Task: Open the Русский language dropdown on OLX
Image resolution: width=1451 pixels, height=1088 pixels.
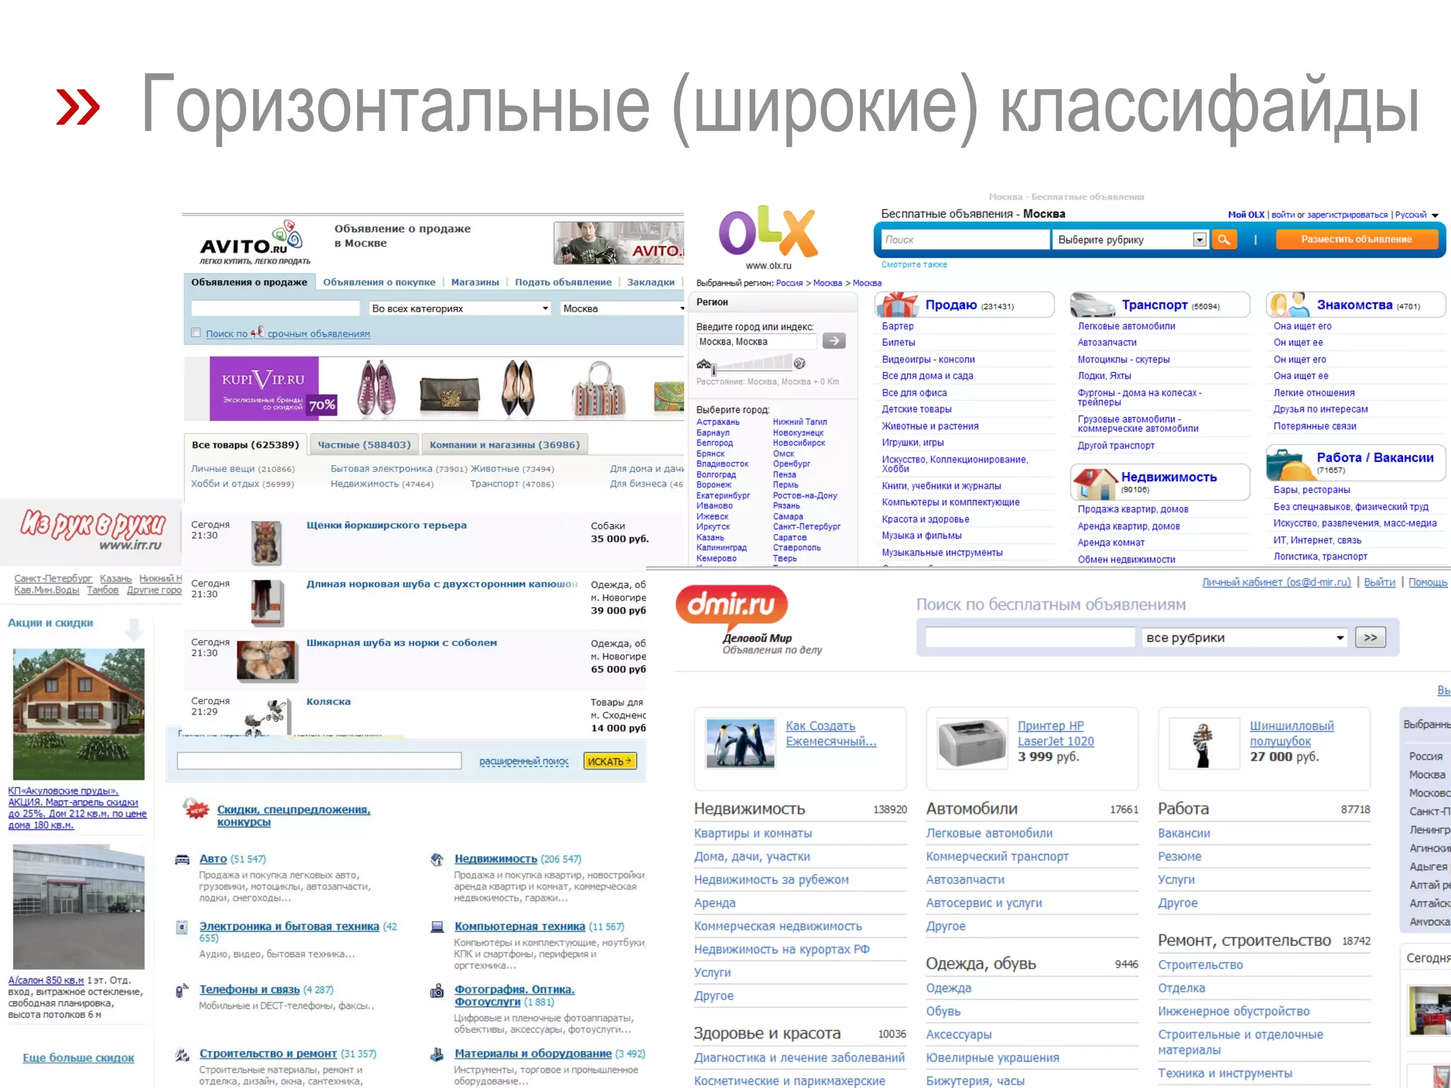Action: pos(1417,215)
